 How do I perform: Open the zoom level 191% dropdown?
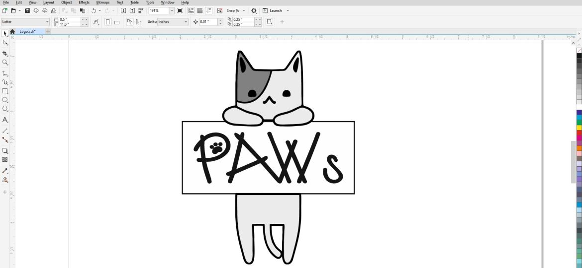pyautogui.click(x=172, y=11)
